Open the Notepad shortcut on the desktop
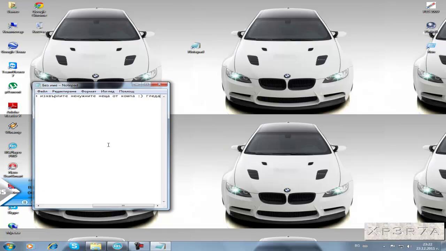The image size is (446, 251). click(196, 47)
